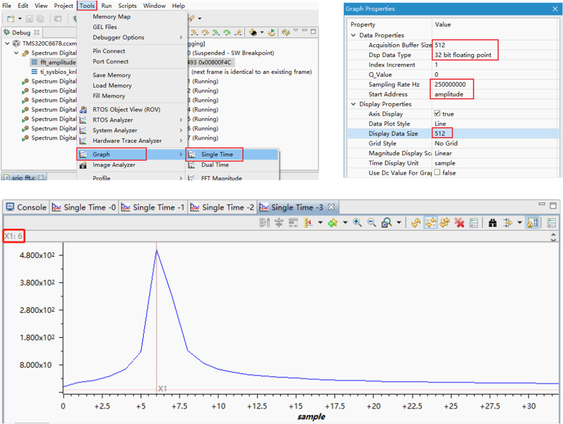Click the refresh arrows icon in Debug toolbar
This screenshot has width=563, height=424.
[285, 32]
